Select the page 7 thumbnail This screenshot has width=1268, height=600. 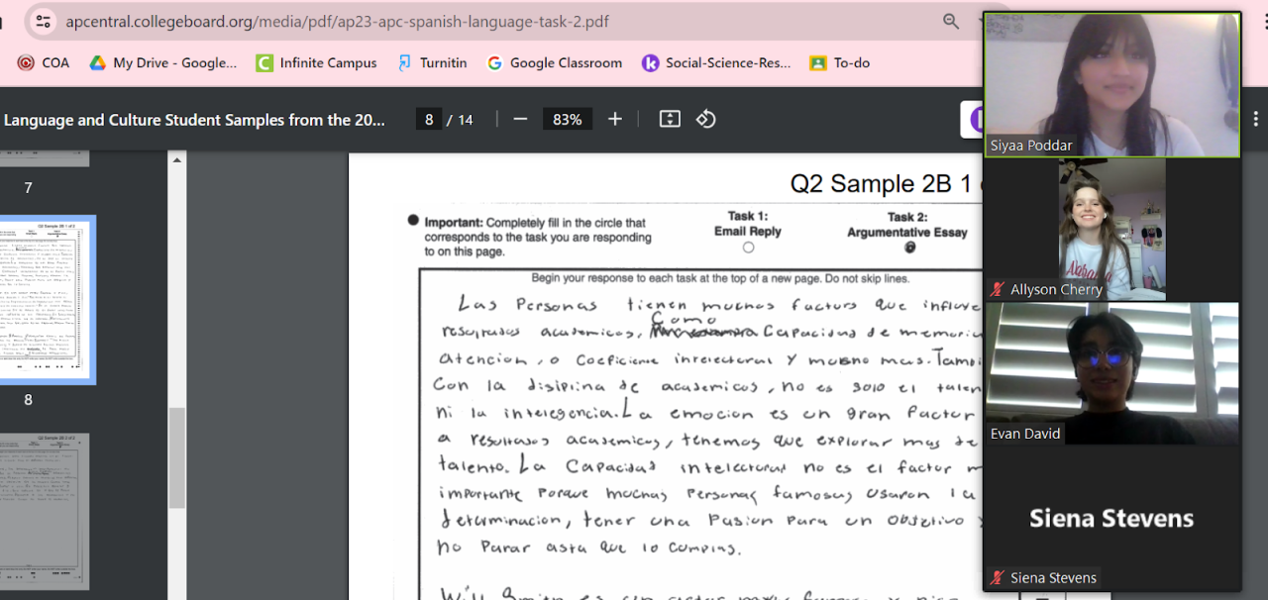click(45, 158)
